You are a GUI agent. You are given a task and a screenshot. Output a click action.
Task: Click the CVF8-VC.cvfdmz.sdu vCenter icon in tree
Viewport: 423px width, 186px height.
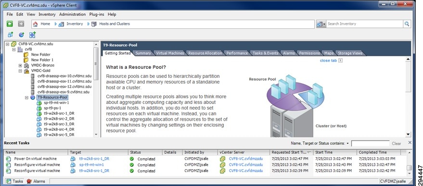tap(13, 44)
